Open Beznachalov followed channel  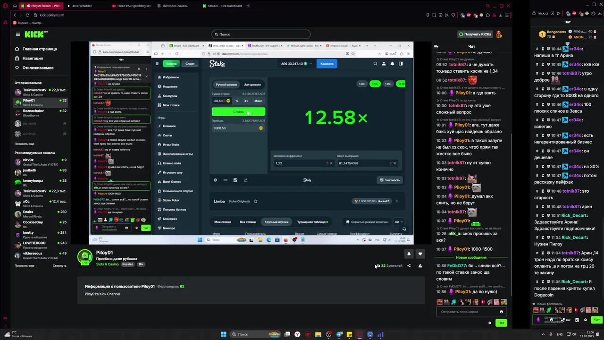(x=41, y=112)
